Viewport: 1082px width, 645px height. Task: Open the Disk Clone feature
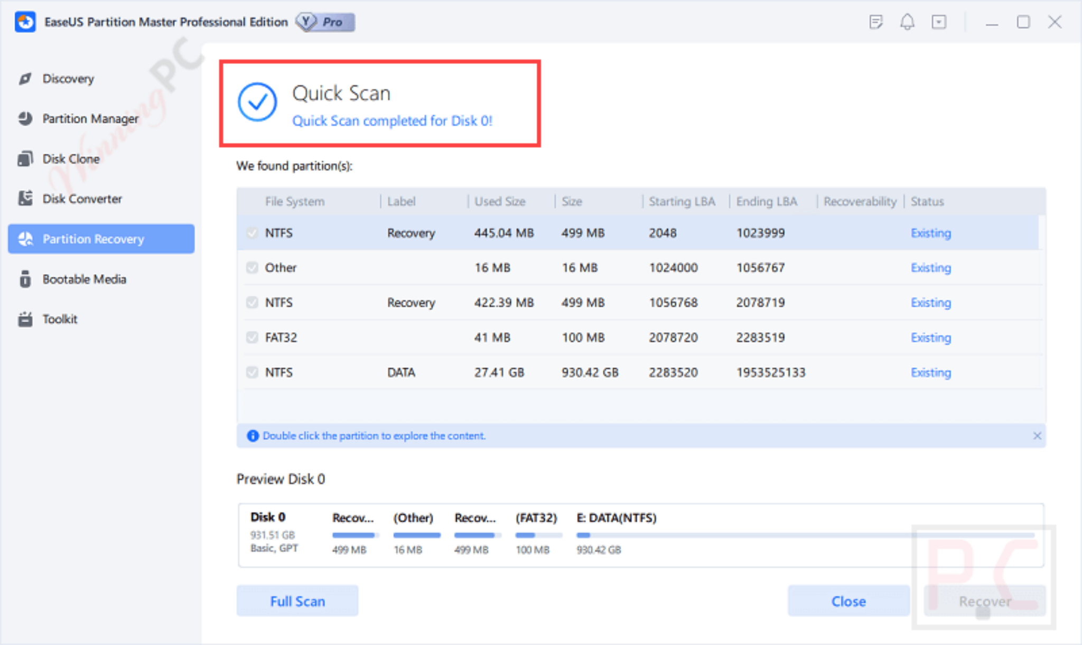coord(71,158)
